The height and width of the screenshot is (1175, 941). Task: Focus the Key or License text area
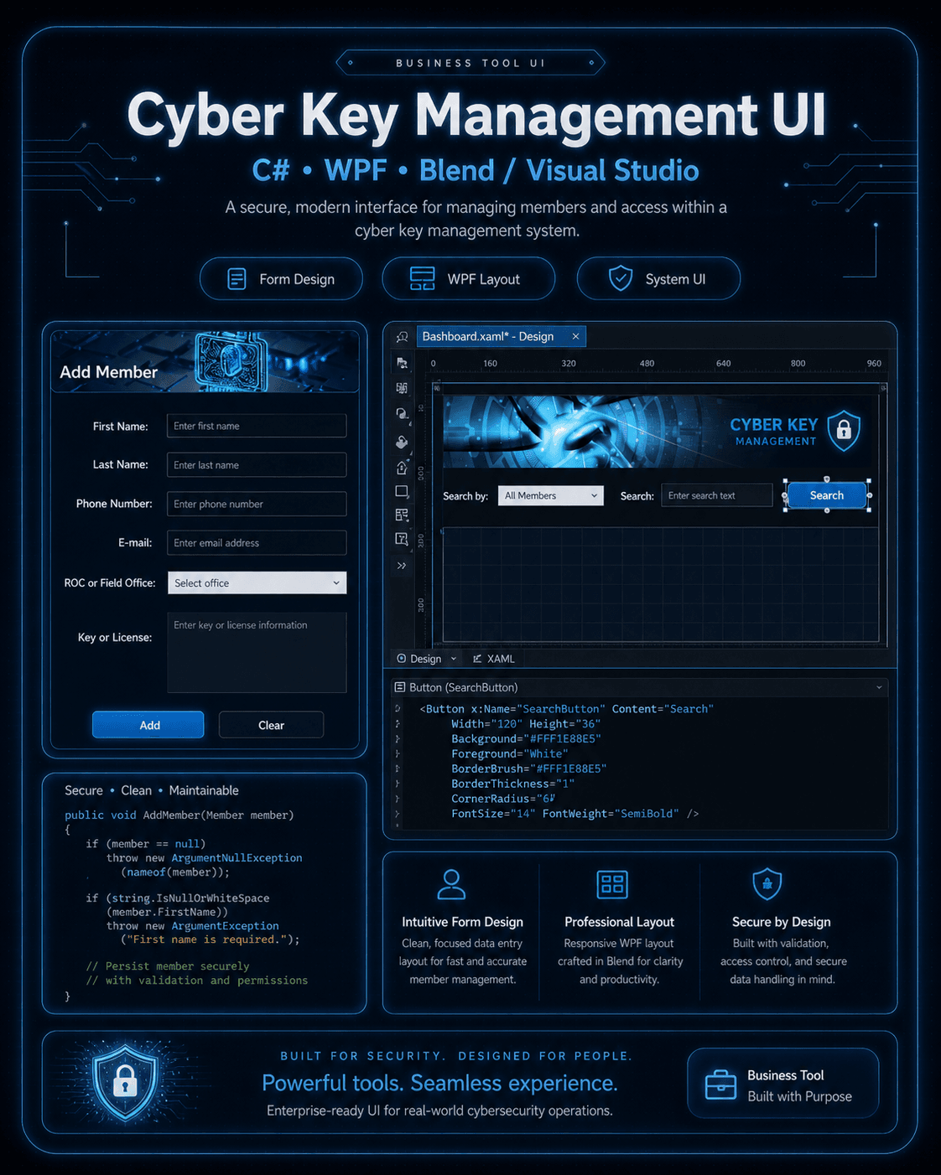click(x=257, y=653)
